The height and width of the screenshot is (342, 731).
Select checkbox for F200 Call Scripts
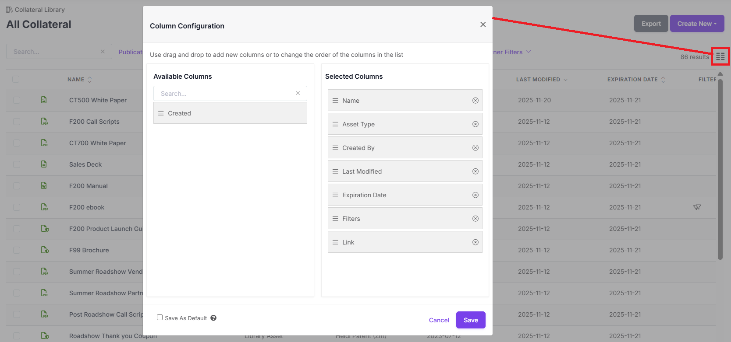point(17,122)
